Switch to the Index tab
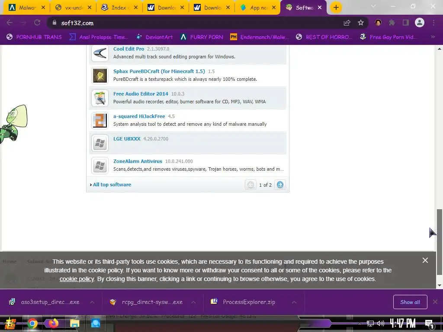The image size is (443, 332). 120,8
